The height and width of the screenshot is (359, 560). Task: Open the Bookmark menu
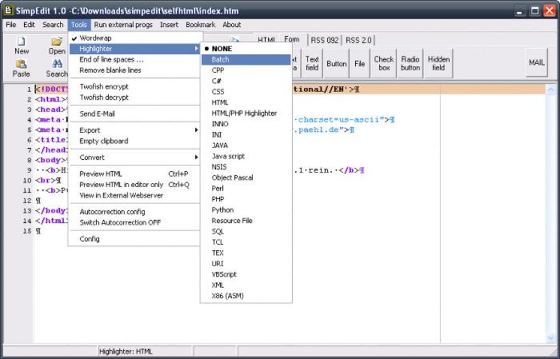[200, 25]
